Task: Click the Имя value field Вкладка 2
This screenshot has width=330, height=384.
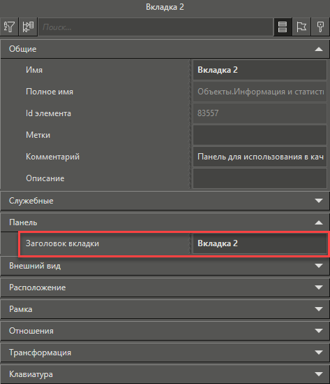Action: (x=260, y=70)
